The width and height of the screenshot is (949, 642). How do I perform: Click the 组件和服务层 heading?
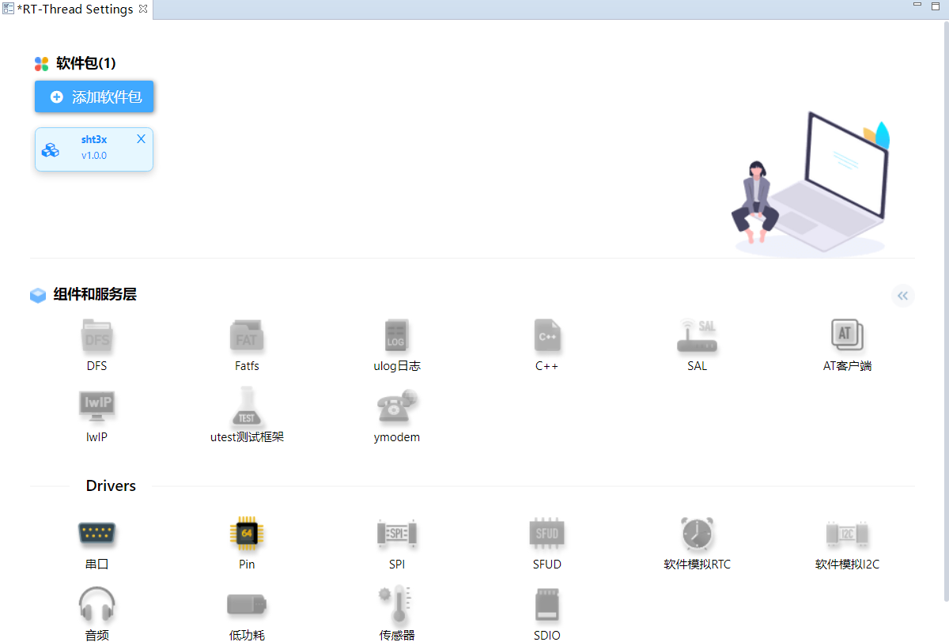pos(95,294)
